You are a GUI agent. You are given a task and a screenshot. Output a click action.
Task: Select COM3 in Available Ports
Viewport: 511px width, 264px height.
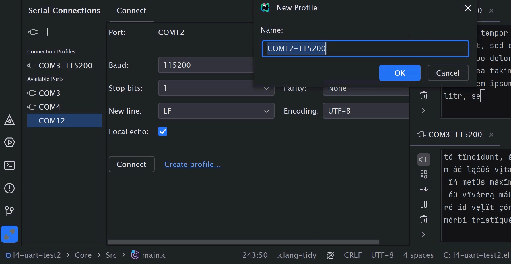pyautogui.click(x=65, y=93)
